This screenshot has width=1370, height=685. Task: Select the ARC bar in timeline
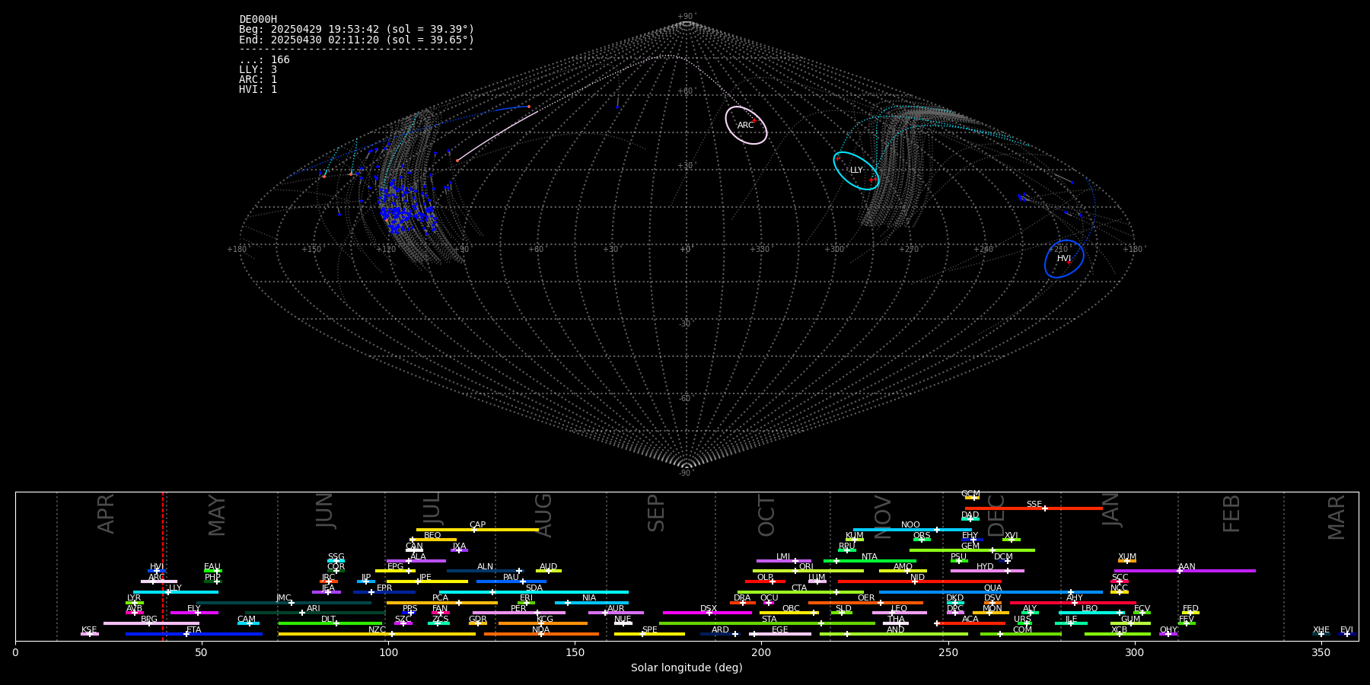point(159,581)
